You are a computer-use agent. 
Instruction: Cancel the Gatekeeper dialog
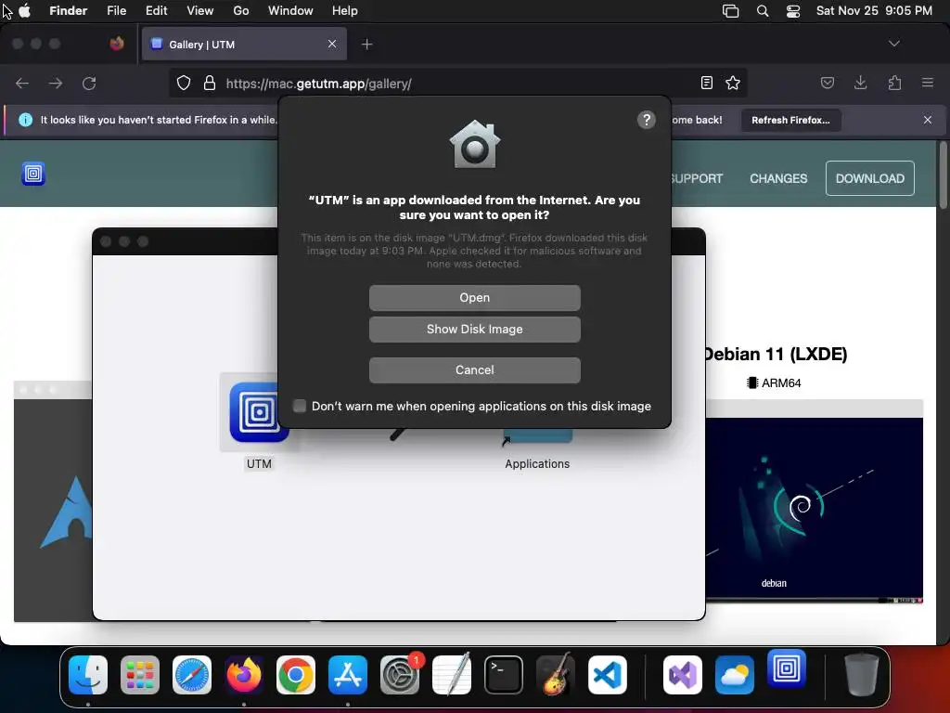point(474,369)
